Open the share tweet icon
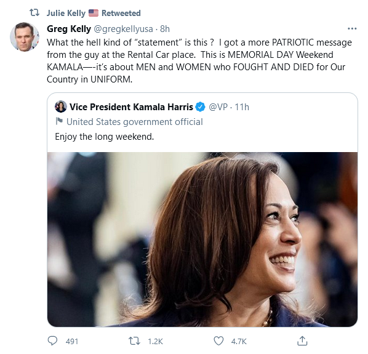Viewport: 368px width, 354px height. 302,340
